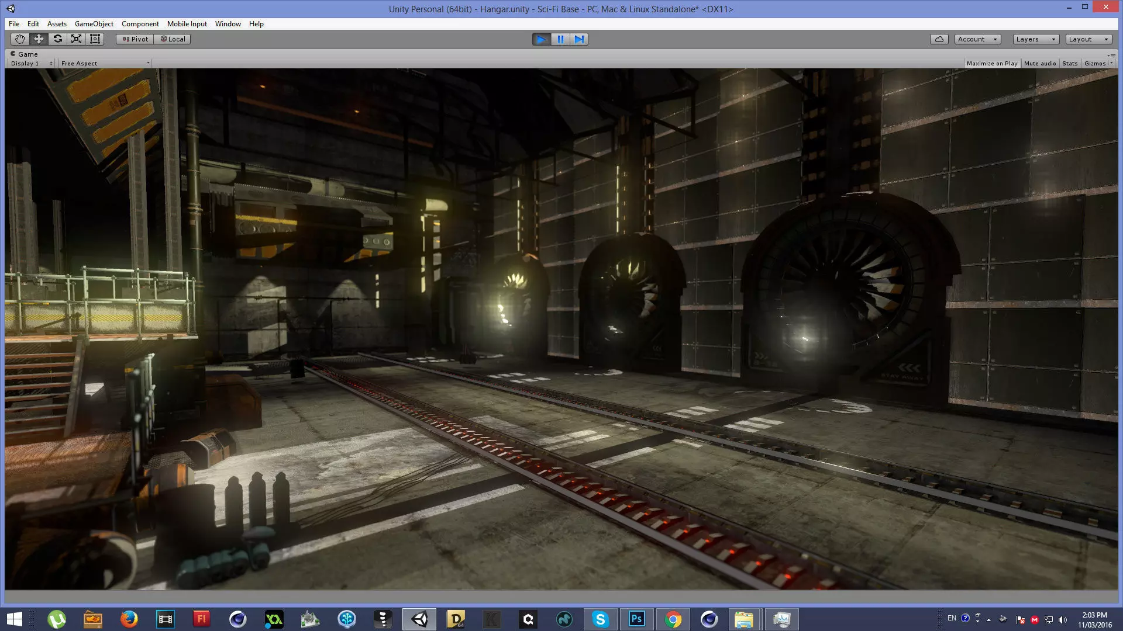Screen dimensions: 1123x631
Task: Open Firefox from the taskbar
Action: pyautogui.click(x=129, y=619)
